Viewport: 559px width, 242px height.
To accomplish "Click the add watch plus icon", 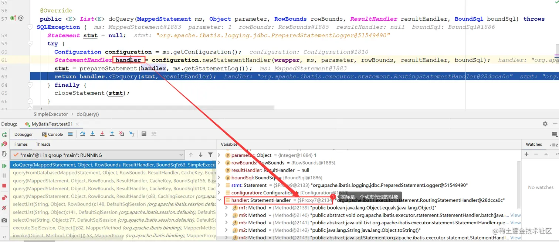I will point(527,154).
